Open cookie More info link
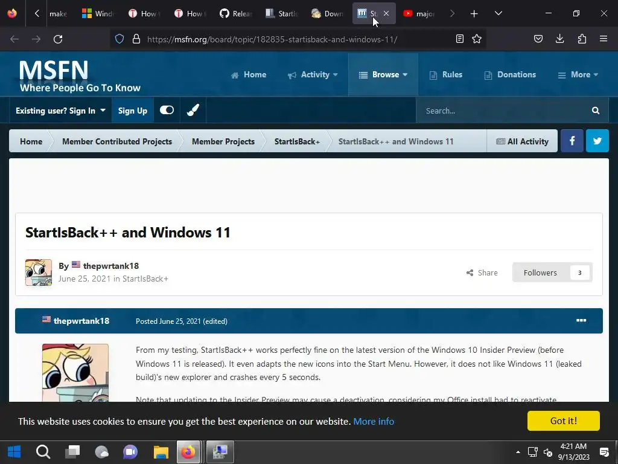 [x=374, y=421]
